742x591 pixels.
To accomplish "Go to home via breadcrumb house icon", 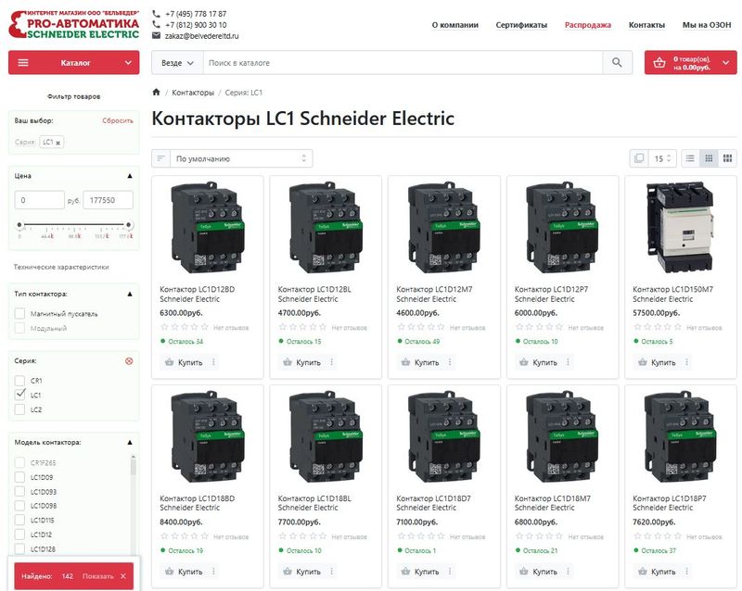I will pos(156,93).
